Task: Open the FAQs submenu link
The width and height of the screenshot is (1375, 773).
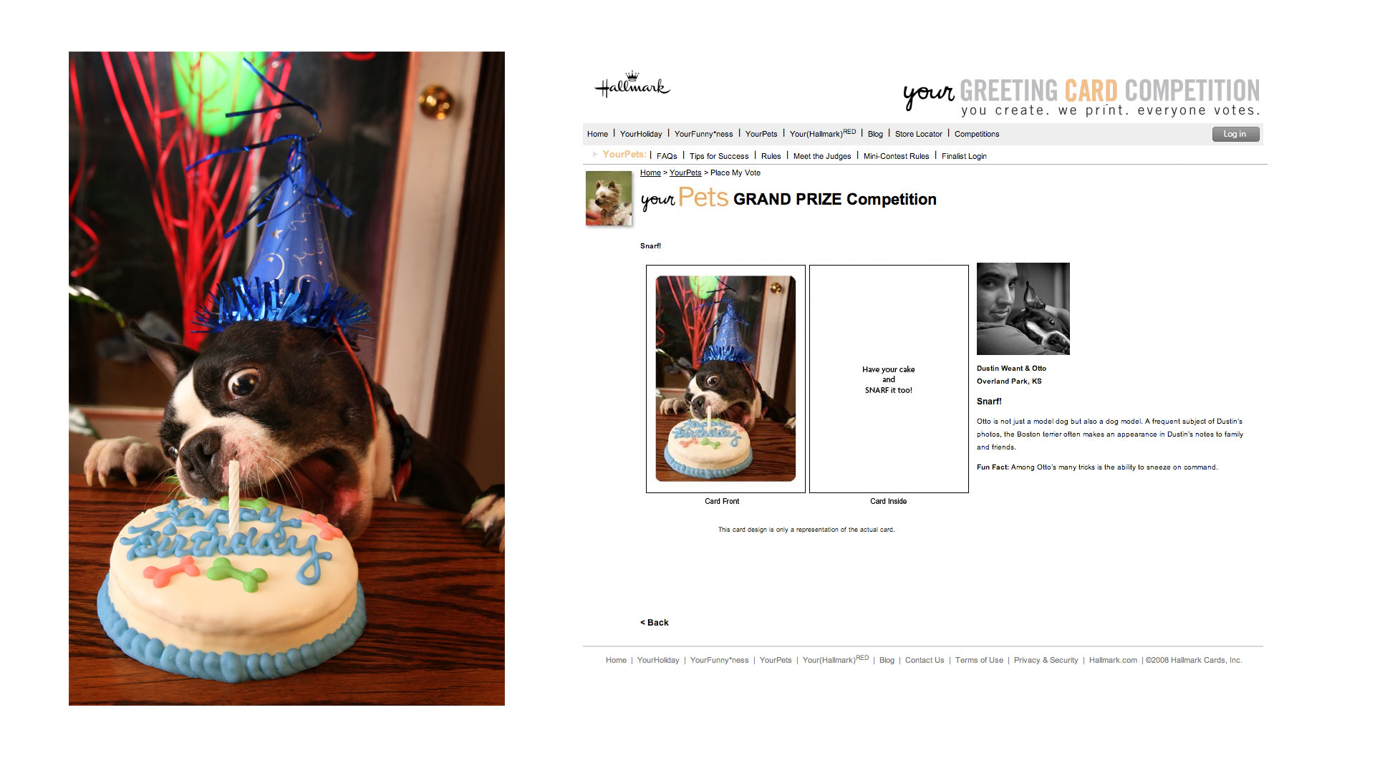Action: pyautogui.click(x=667, y=156)
